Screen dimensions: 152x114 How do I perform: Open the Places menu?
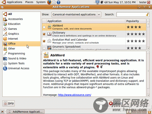click(29, 2)
